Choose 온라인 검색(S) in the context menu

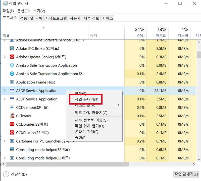[x=86, y=132]
